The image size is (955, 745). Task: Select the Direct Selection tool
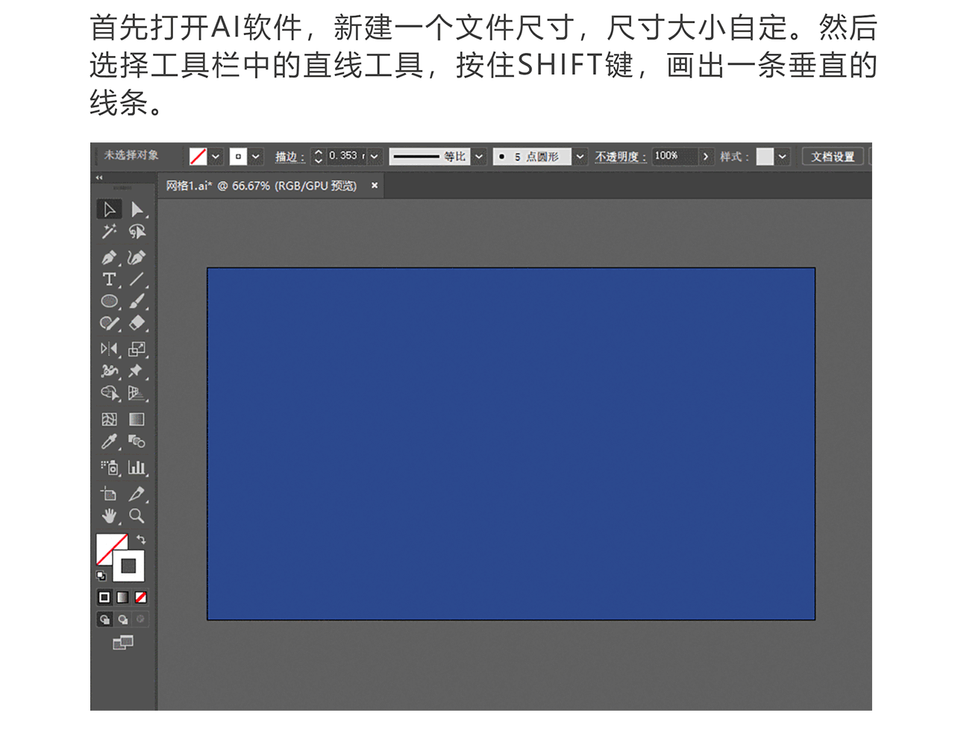pos(137,210)
